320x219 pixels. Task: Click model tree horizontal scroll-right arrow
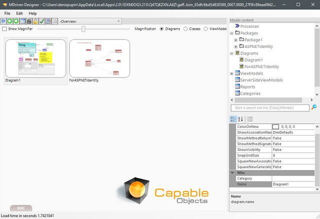311,100
